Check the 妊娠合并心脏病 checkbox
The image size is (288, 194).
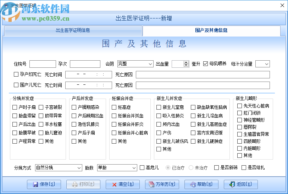click(114, 133)
